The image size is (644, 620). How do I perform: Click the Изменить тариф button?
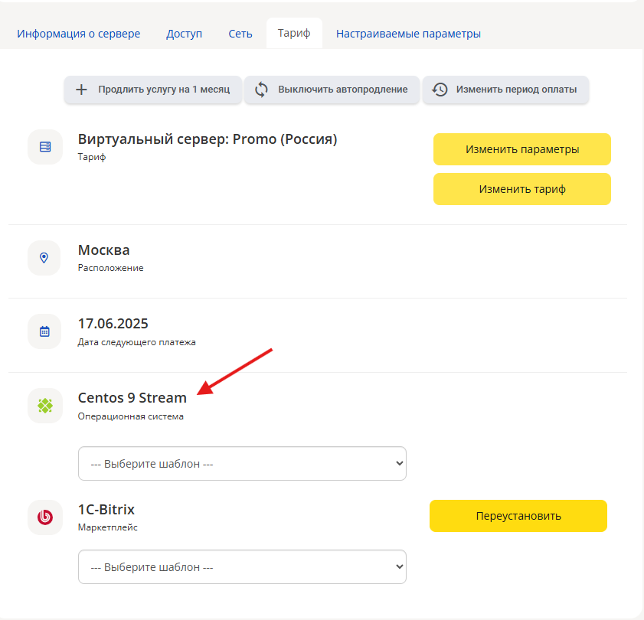pos(522,189)
